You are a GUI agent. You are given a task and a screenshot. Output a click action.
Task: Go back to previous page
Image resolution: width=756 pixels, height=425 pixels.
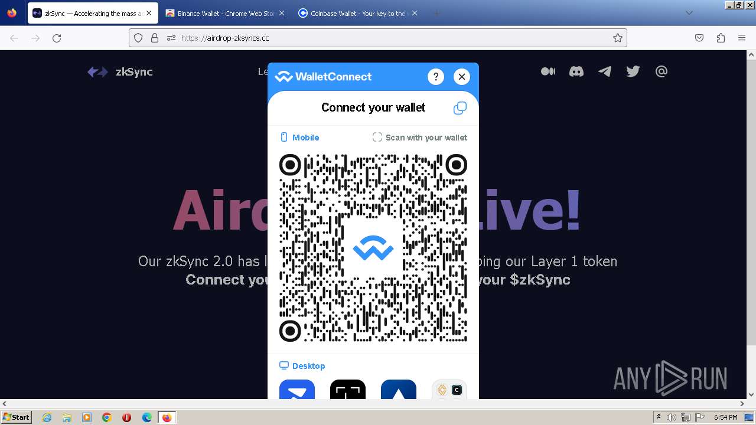(14, 38)
